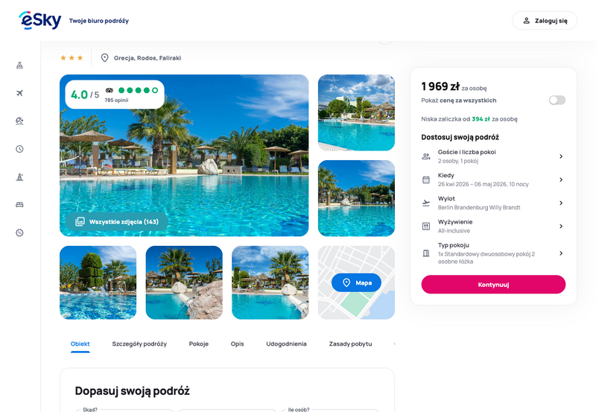This screenshot has width=596, height=412.
Task: Click the flight and hotel sidebar icon
Action: [x=19, y=66]
